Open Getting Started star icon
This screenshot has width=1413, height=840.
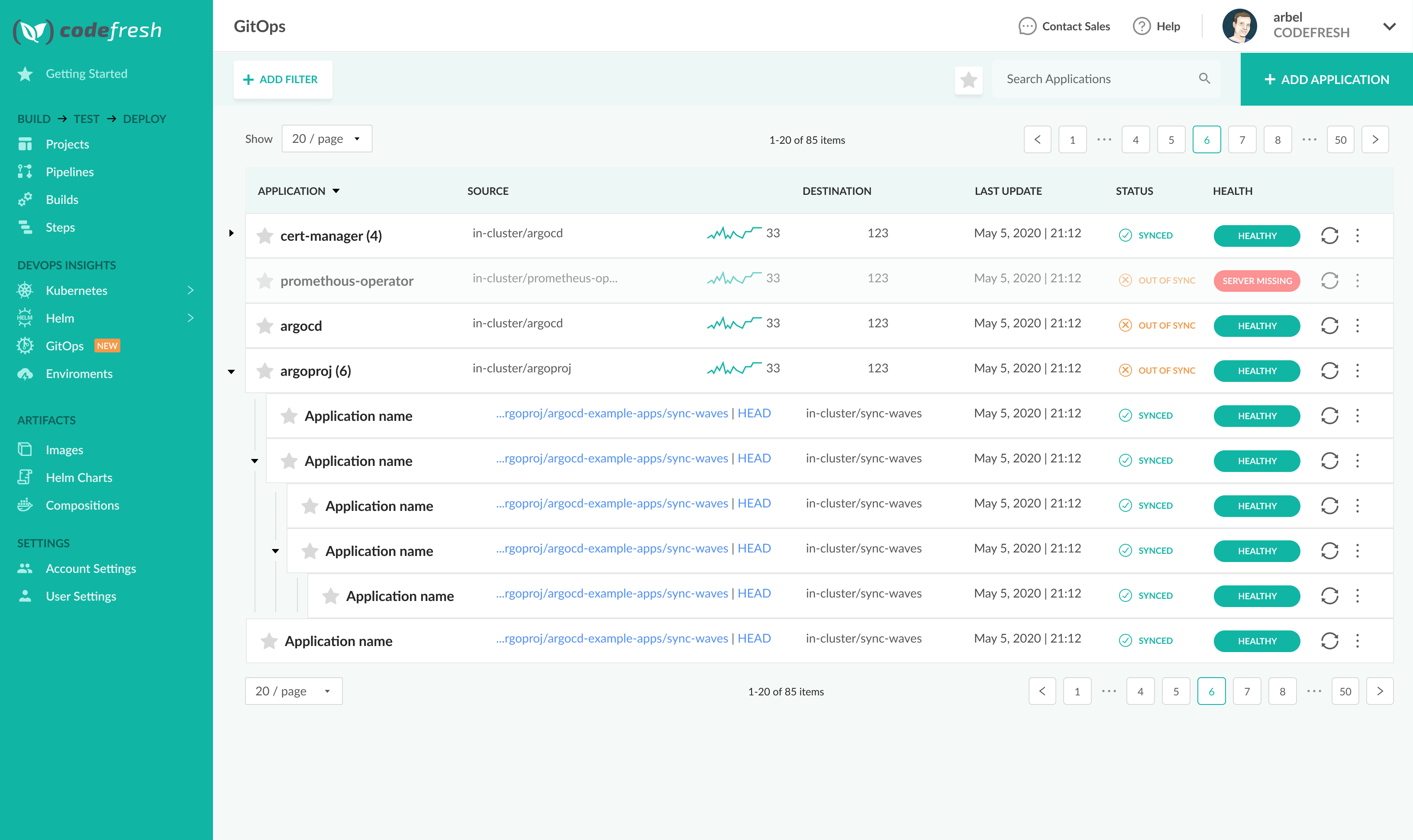(x=25, y=74)
